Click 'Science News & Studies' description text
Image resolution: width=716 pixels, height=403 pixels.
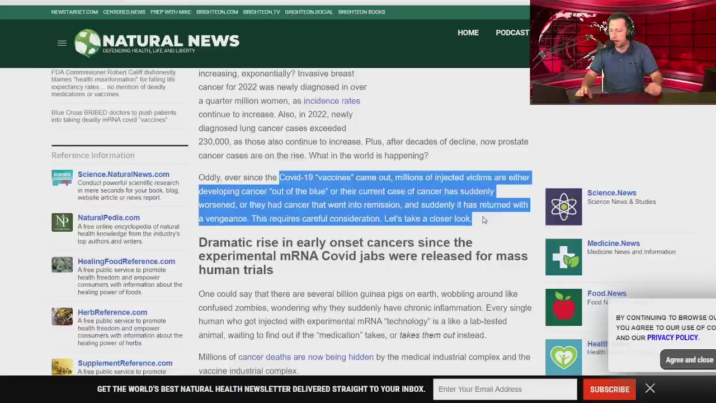coord(621,202)
